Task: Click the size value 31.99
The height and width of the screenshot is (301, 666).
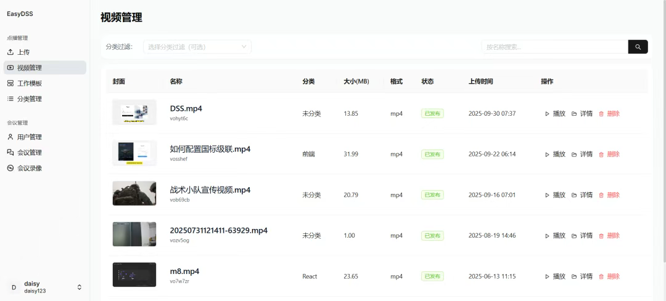Action: coord(351,155)
